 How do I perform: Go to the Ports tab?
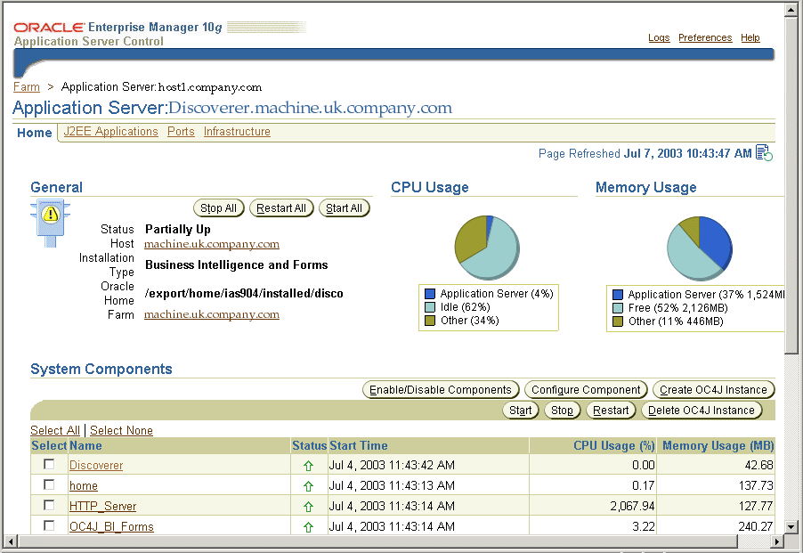(181, 132)
